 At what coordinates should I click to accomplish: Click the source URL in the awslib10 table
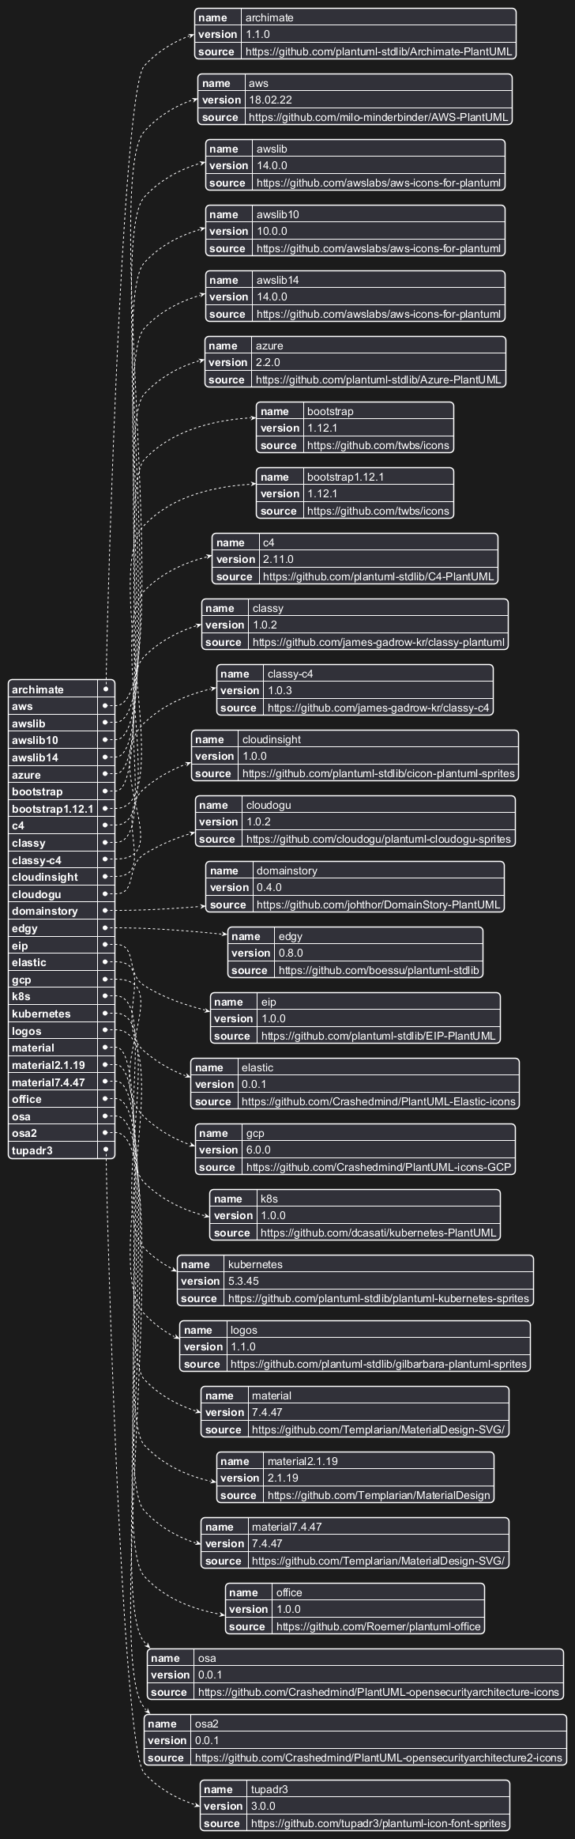[x=378, y=248]
